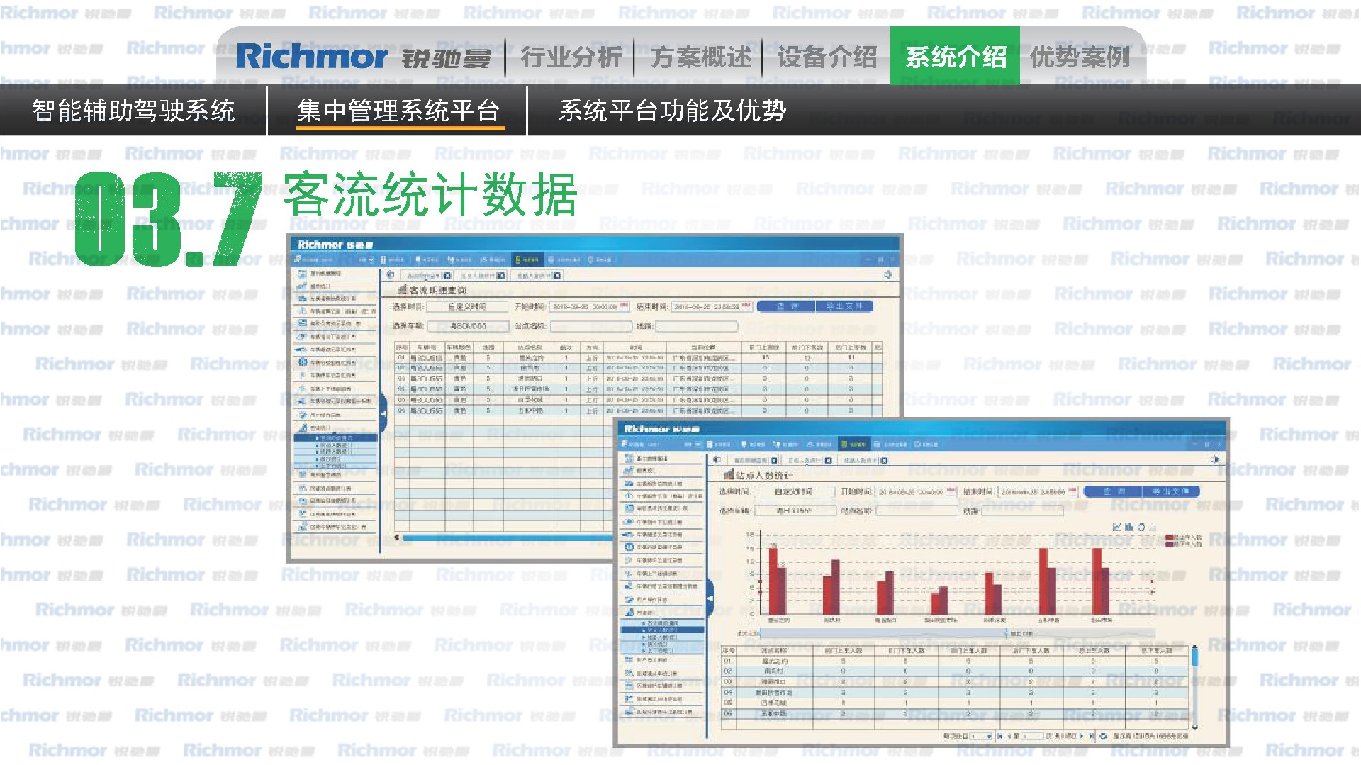Go to first page via pagination icon
Viewport: 1361px width, 765px height.
[x=999, y=736]
